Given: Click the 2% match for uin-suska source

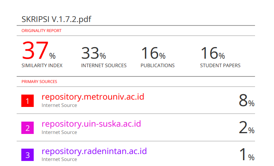Looking at the screenshot, I should click(x=246, y=127).
